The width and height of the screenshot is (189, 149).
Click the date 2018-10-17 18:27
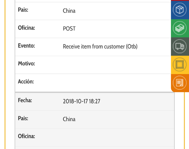pyautogui.click(x=82, y=101)
